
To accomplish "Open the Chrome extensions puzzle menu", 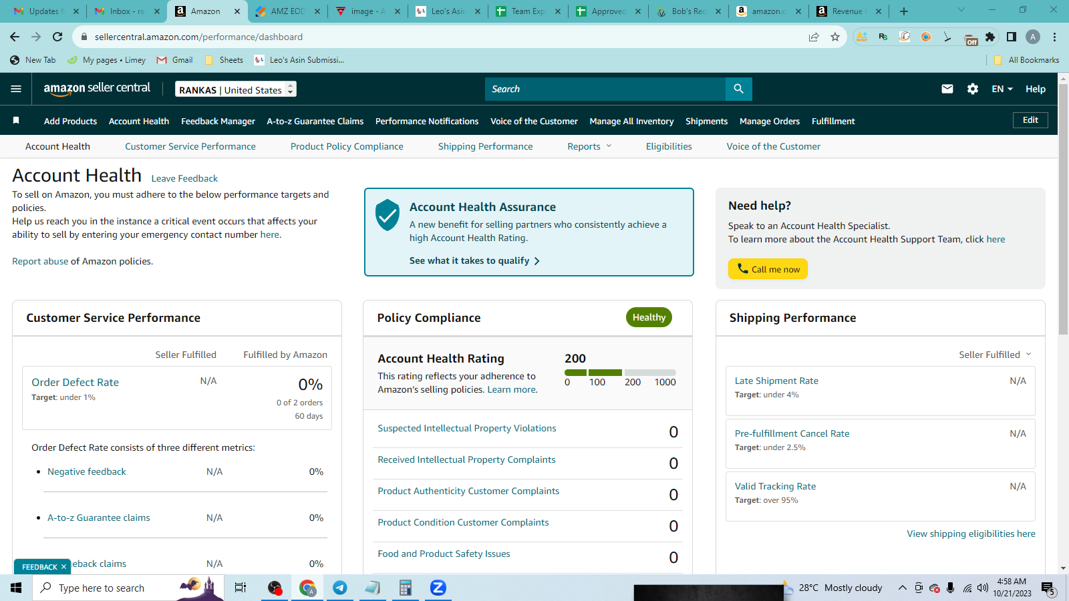I will coord(990,37).
